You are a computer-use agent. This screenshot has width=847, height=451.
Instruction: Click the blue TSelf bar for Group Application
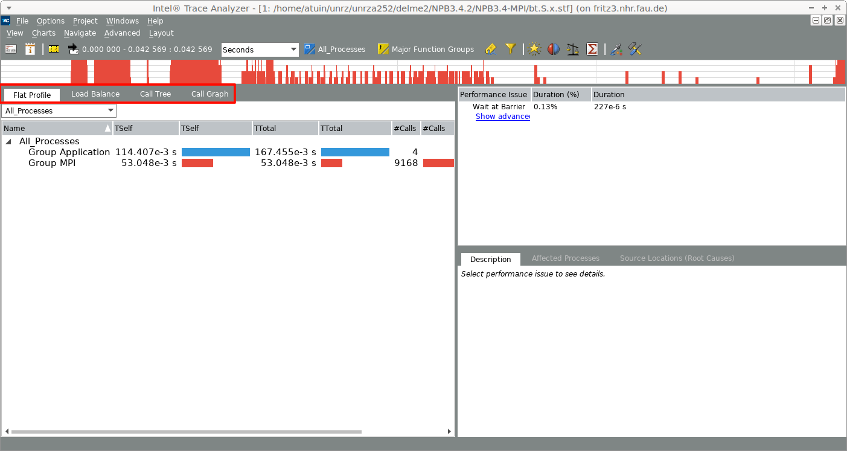pos(216,152)
